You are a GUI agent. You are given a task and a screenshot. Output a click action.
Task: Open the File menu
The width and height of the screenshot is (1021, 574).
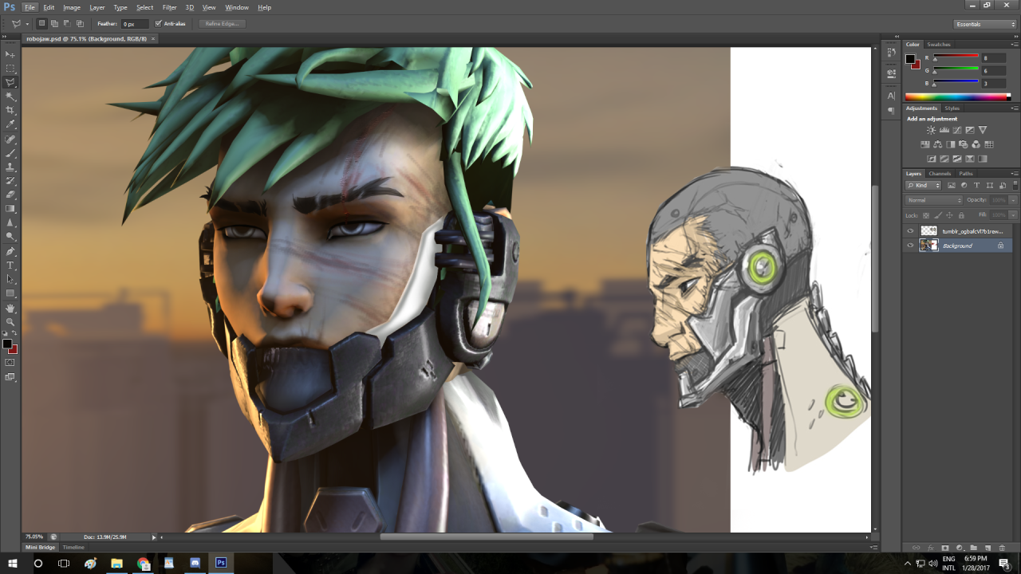[x=30, y=7]
